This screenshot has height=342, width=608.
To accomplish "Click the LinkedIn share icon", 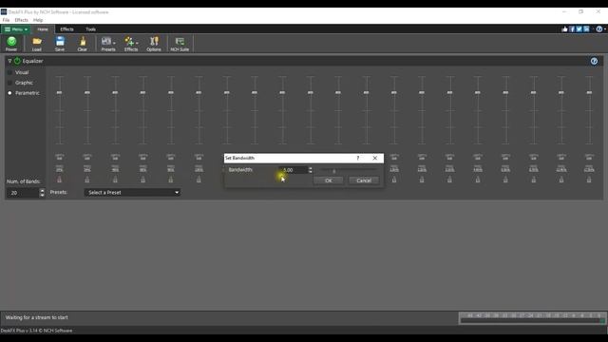I will coord(586,29).
